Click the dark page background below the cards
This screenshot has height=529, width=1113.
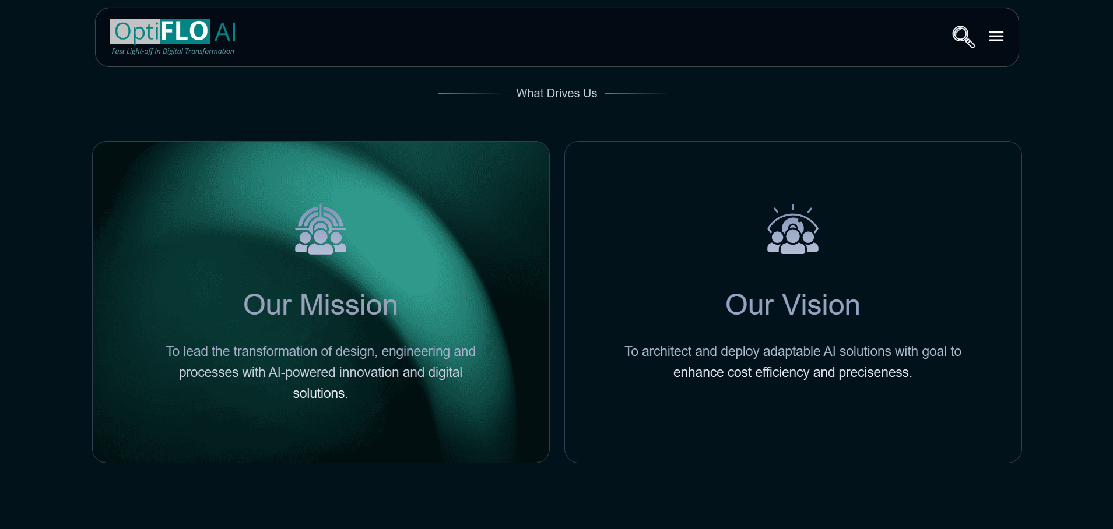556,498
